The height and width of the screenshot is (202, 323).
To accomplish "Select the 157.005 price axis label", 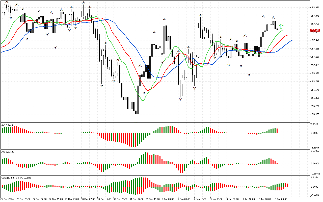I will click(x=315, y=65).
